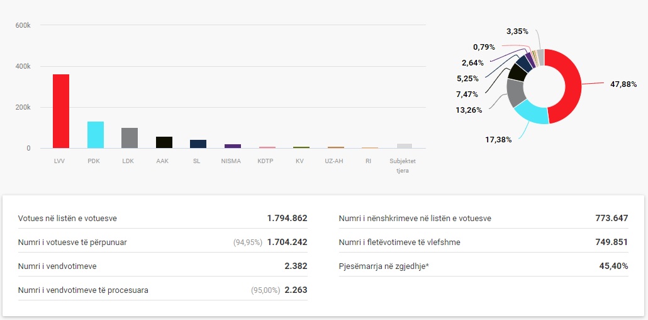The height and width of the screenshot is (320, 648).
Task: Click the 'Votues në listën e votuesve' row
Action: pyautogui.click(x=162, y=219)
